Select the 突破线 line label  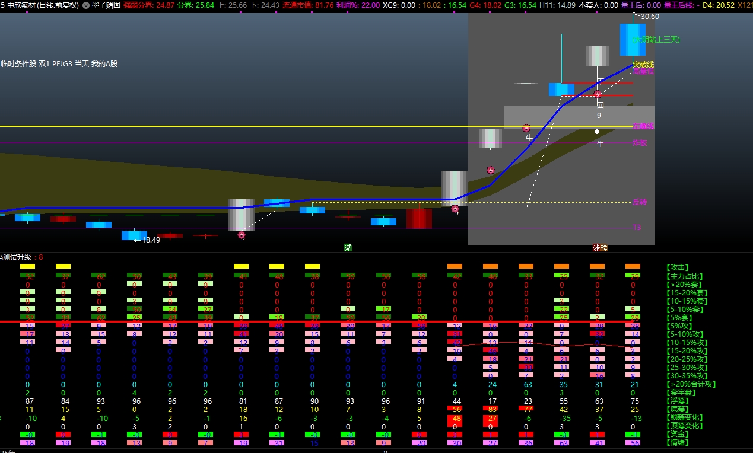point(643,64)
